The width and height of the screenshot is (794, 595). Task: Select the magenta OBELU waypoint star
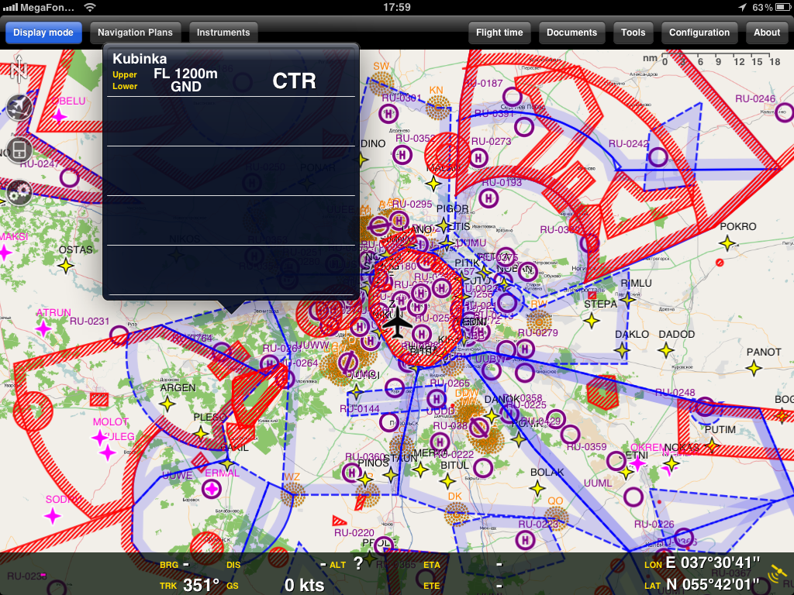click(59, 116)
